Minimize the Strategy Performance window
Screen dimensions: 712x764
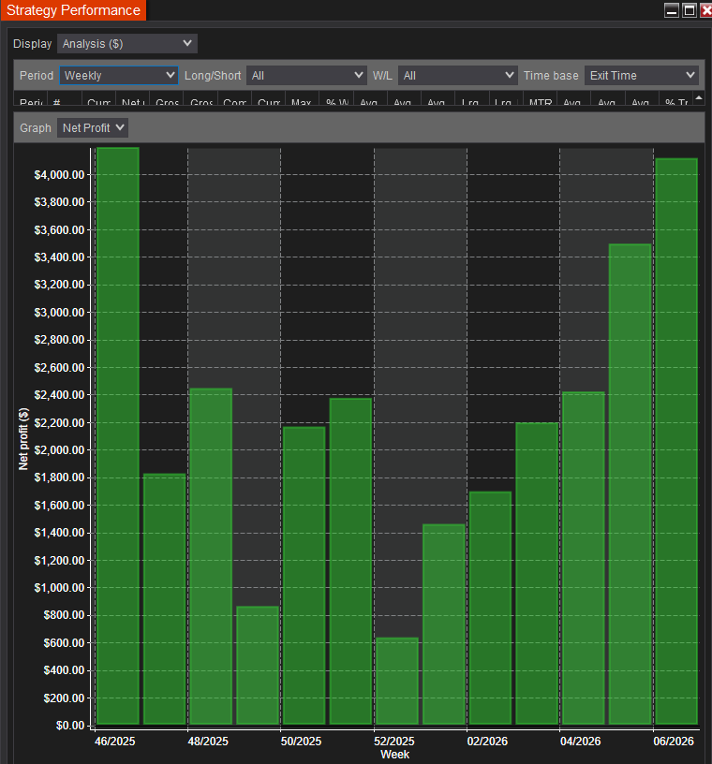pos(672,10)
